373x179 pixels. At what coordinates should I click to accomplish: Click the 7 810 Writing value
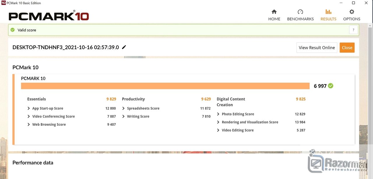coord(206,116)
